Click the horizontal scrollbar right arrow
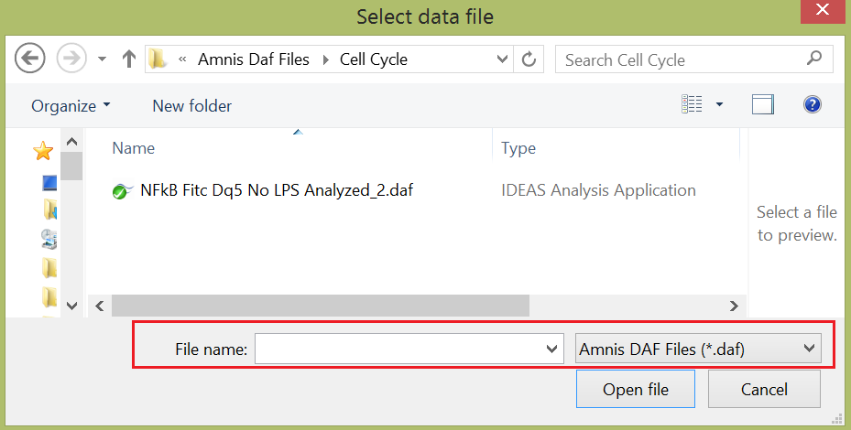Image resolution: width=851 pixels, height=430 pixels. pyautogui.click(x=733, y=306)
